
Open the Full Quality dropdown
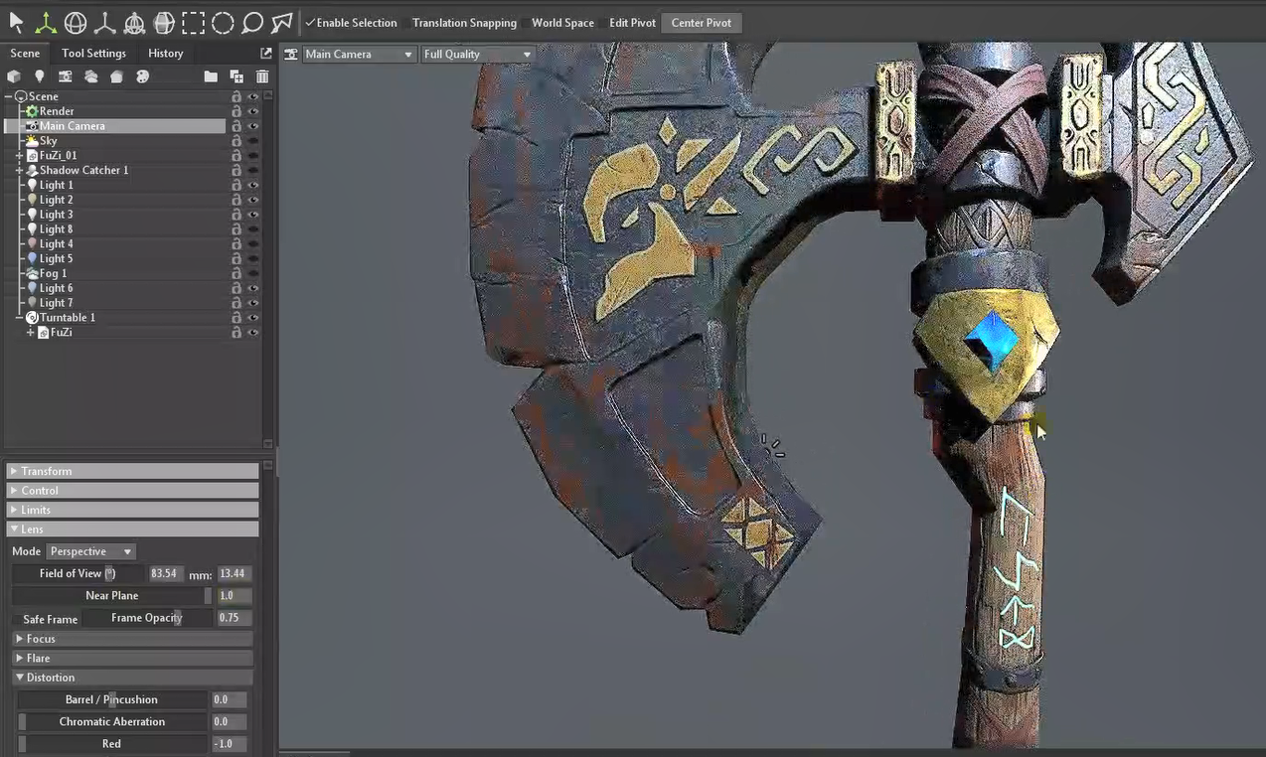pyautogui.click(x=477, y=55)
